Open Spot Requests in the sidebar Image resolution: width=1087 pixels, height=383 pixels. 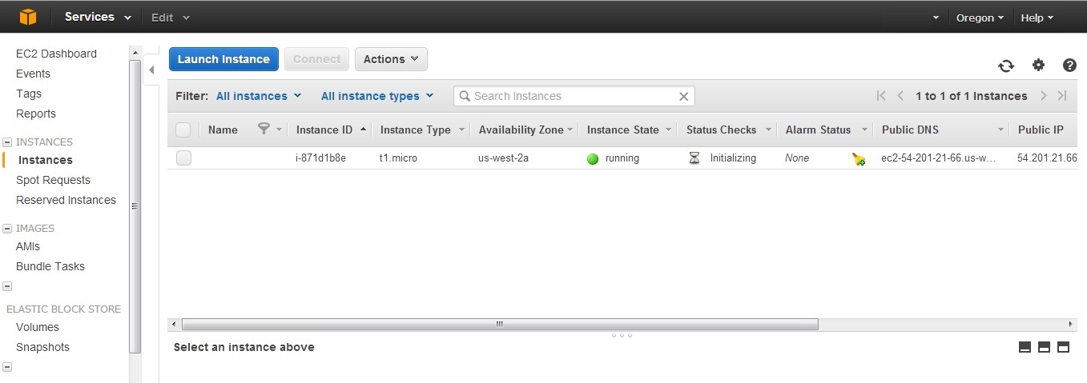click(53, 180)
